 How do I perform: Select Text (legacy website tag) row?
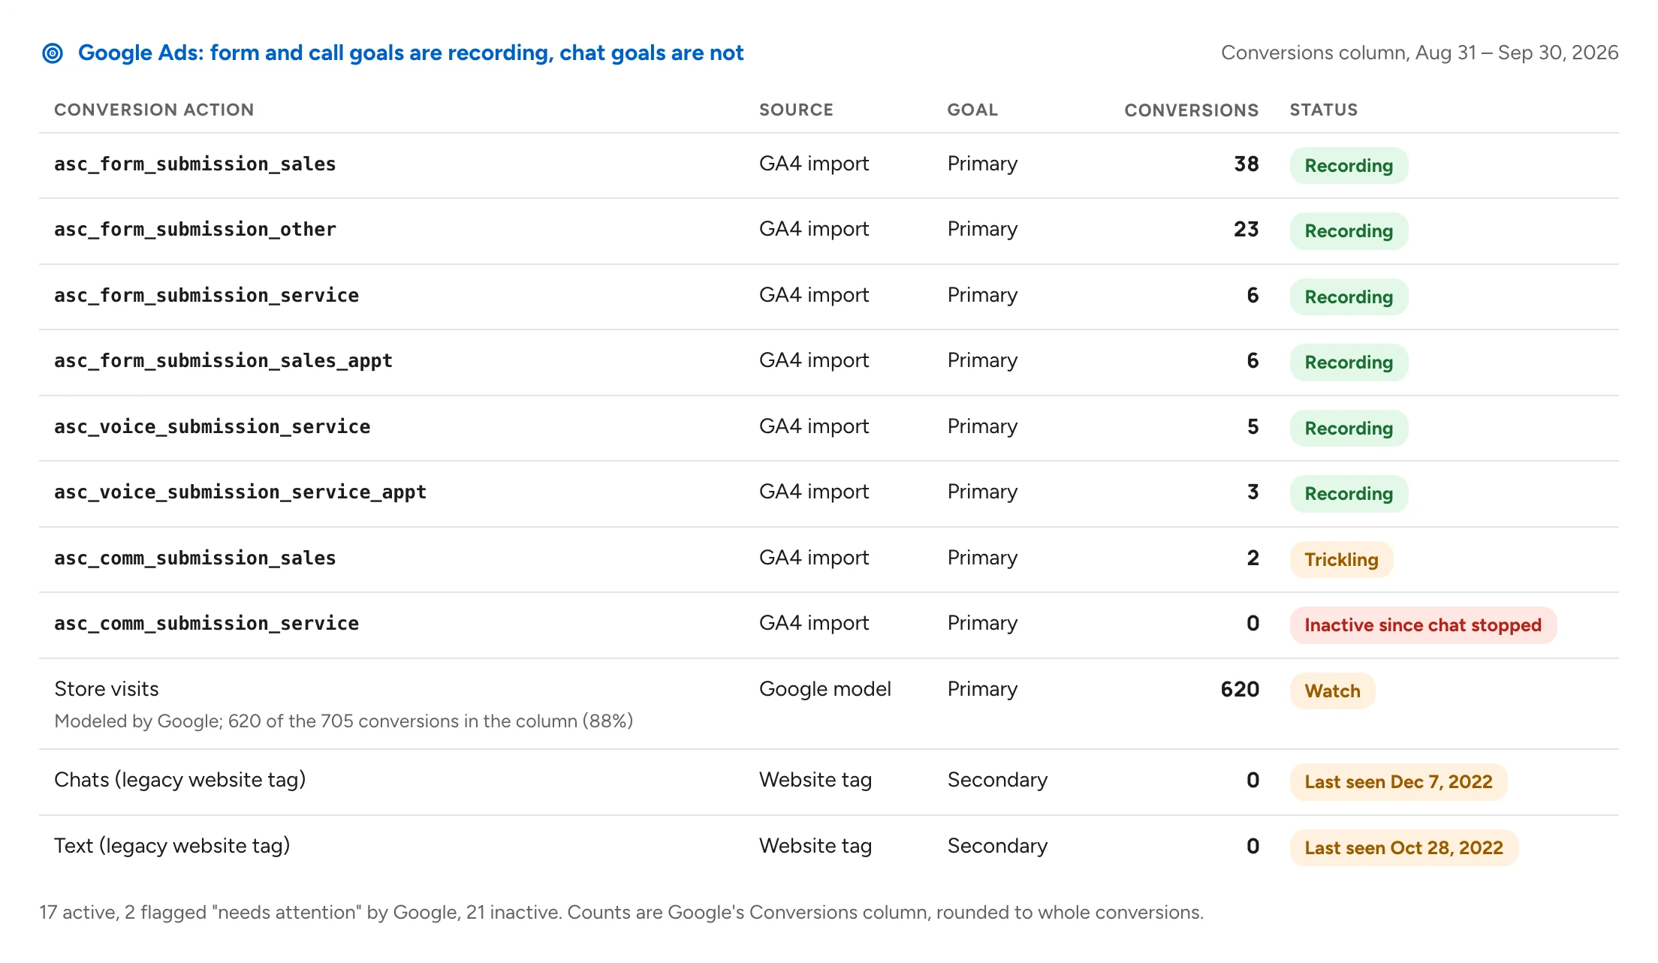(829, 847)
